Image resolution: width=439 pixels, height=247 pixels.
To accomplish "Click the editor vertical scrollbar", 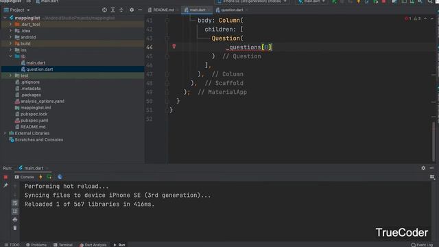I will point(434,141).
